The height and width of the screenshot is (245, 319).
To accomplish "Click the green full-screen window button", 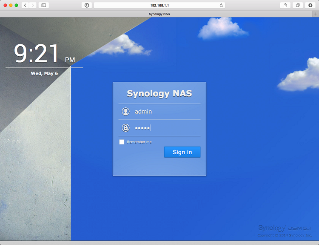I will click(17, 5).
